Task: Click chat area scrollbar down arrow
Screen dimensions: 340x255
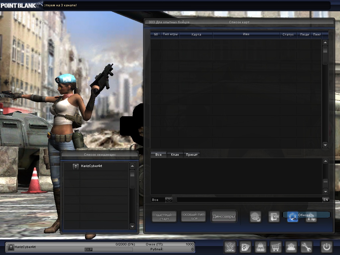Action: (x=325, y=192)
